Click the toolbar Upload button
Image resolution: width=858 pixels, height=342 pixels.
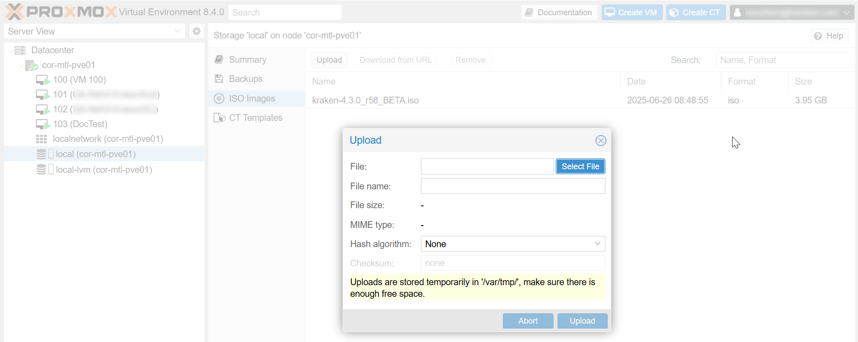329,60
